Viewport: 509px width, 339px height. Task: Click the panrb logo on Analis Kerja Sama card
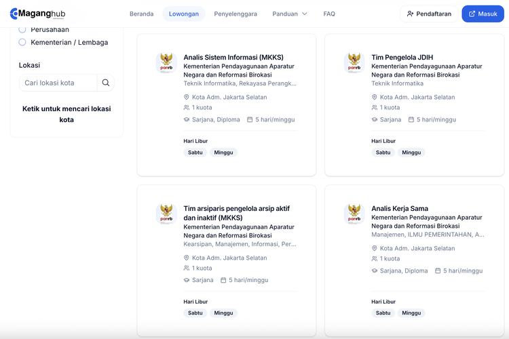(354, 214)
